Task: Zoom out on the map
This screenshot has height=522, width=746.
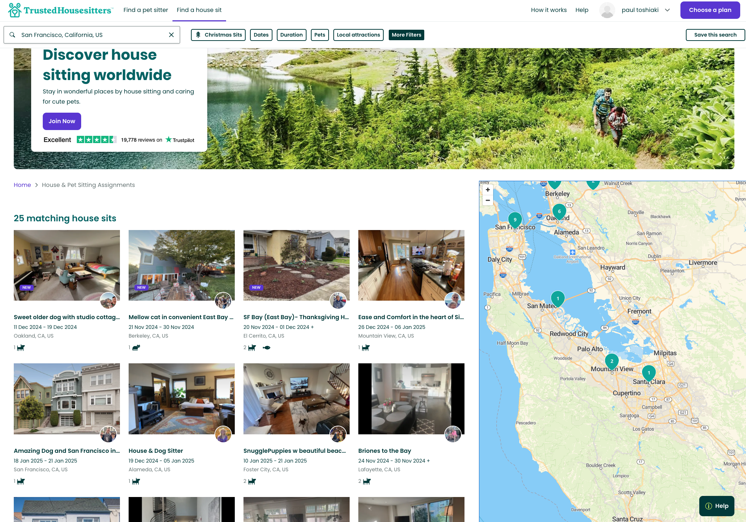Action: pos(488,200)
